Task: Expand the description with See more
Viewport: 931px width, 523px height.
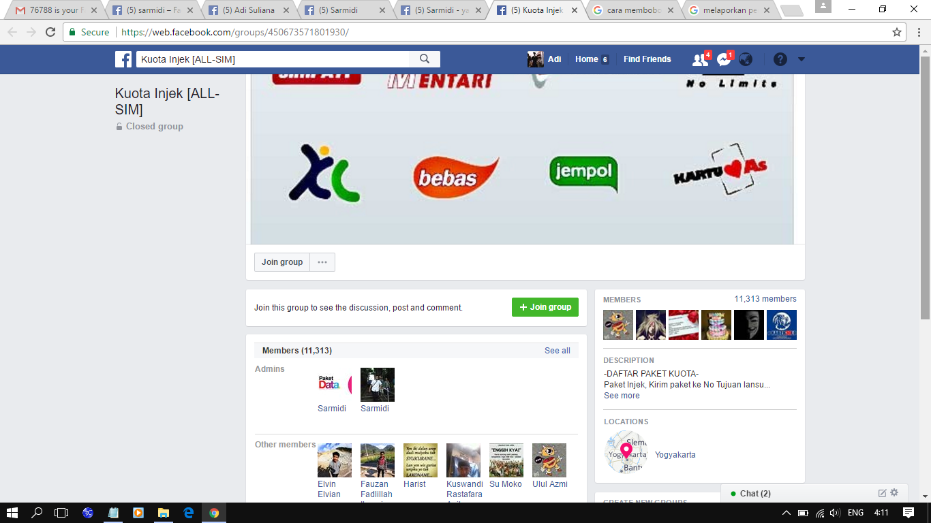Action: [x=622, y=396]
